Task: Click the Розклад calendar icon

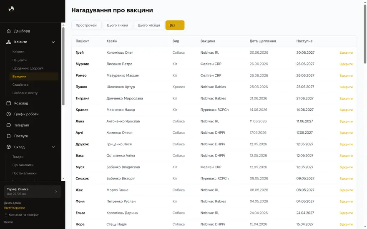Action: coord(9,103)
